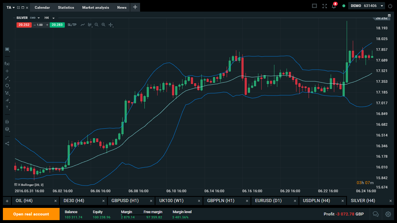Switch to the Market analysis tab
Viewport: 397px width, 223px height.
coord(95,8)
